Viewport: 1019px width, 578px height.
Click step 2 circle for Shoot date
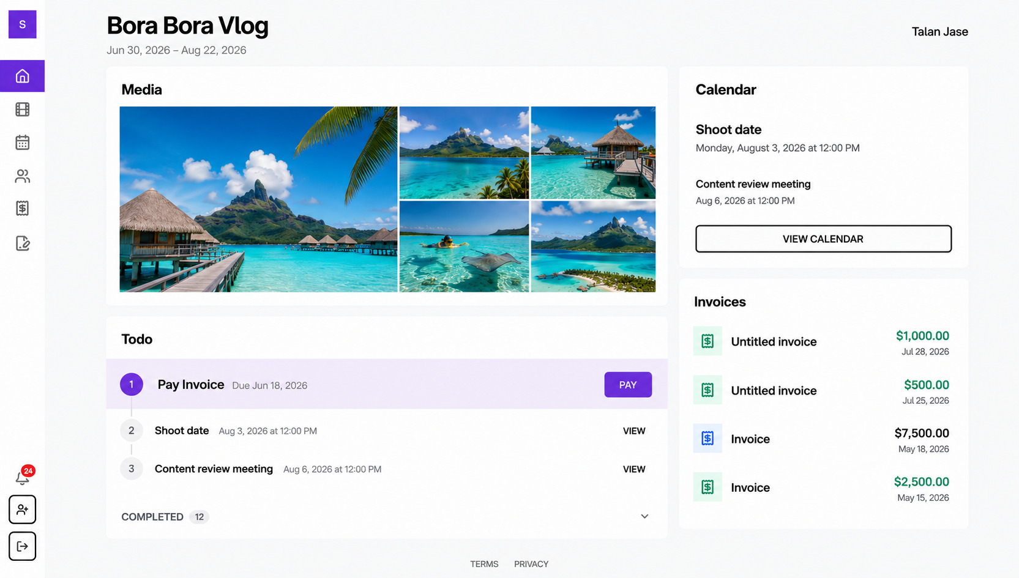click(x=131, y=431)
